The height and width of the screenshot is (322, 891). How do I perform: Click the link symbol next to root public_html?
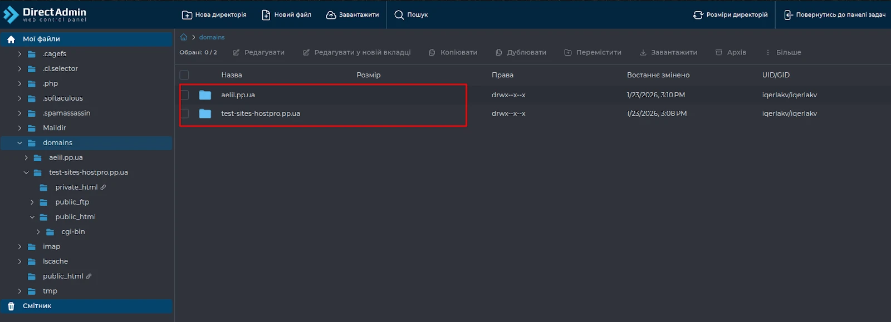(89, 276)
